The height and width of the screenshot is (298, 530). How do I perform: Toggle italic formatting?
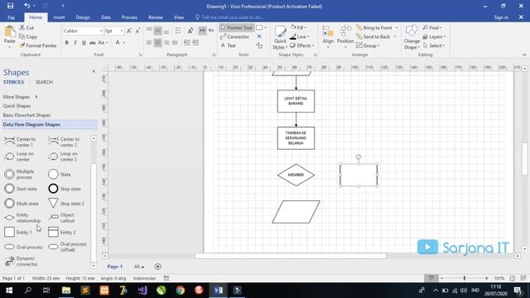75,42
